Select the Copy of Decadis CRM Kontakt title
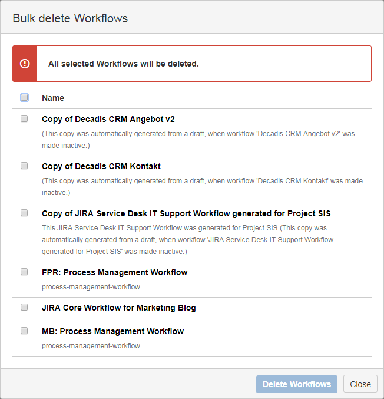 point(101,166)
